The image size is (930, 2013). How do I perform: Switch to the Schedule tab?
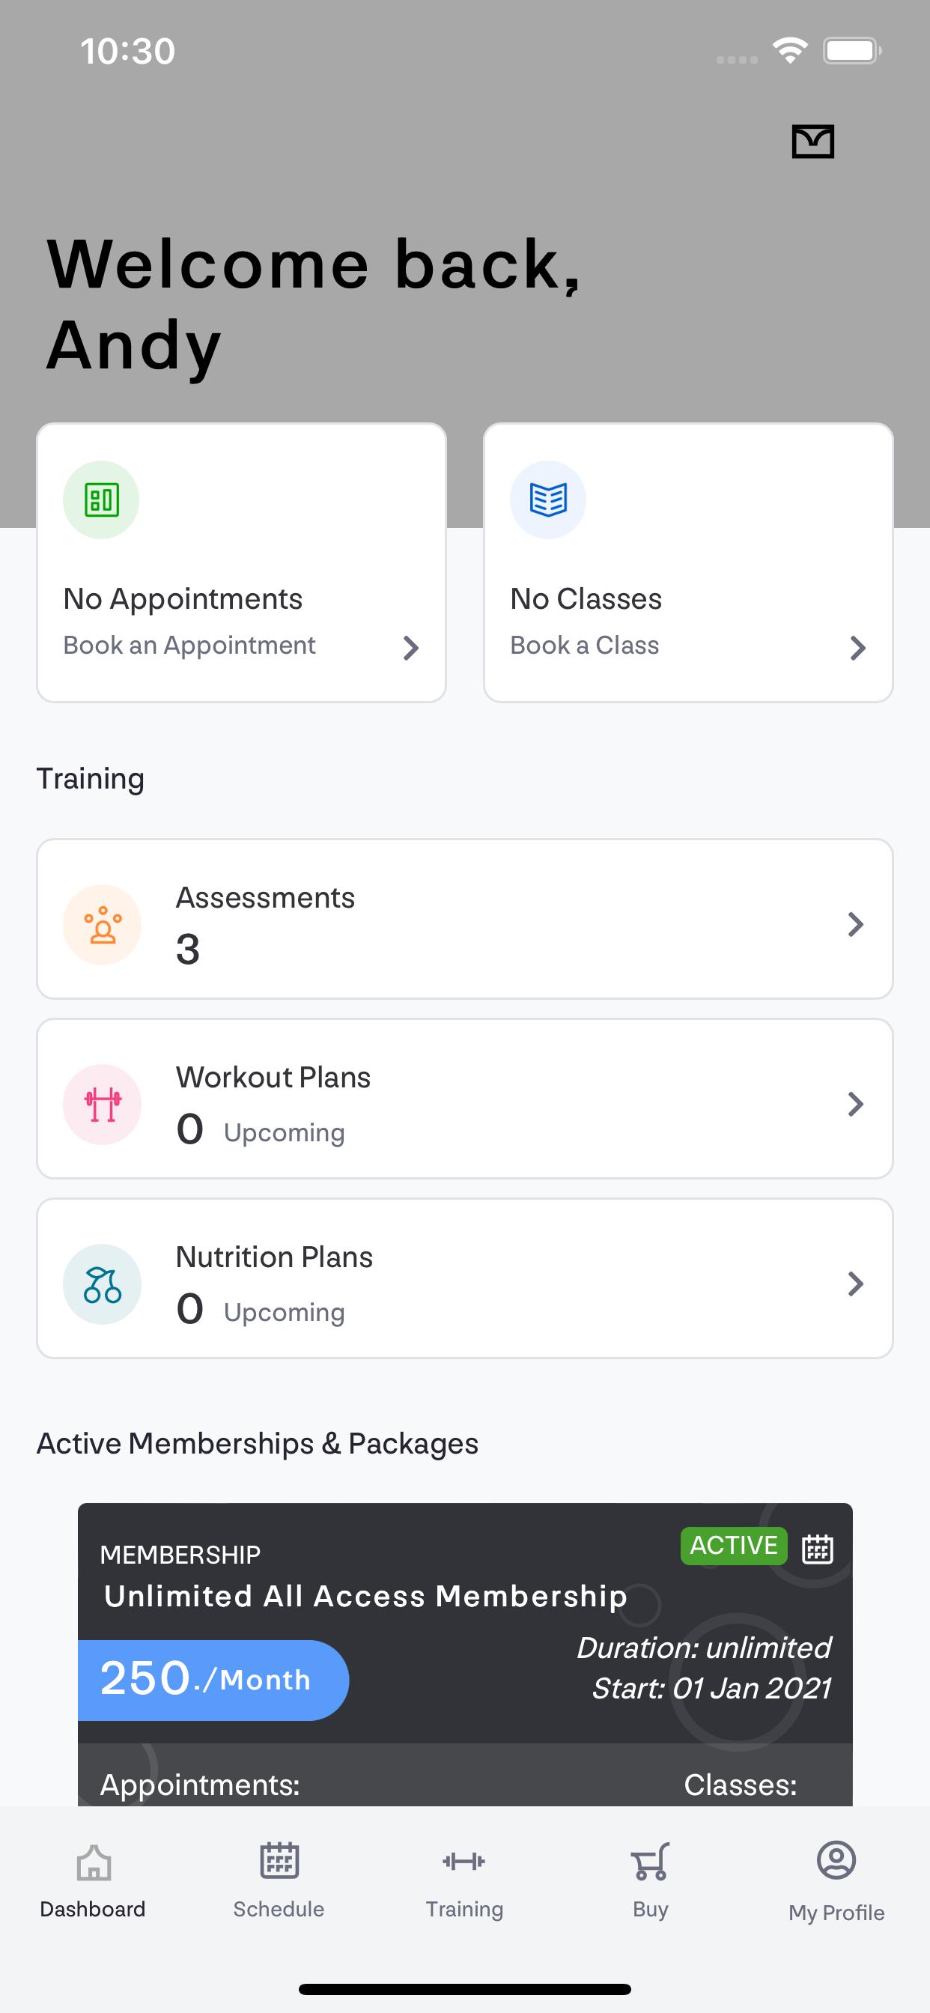point(279,1880)
